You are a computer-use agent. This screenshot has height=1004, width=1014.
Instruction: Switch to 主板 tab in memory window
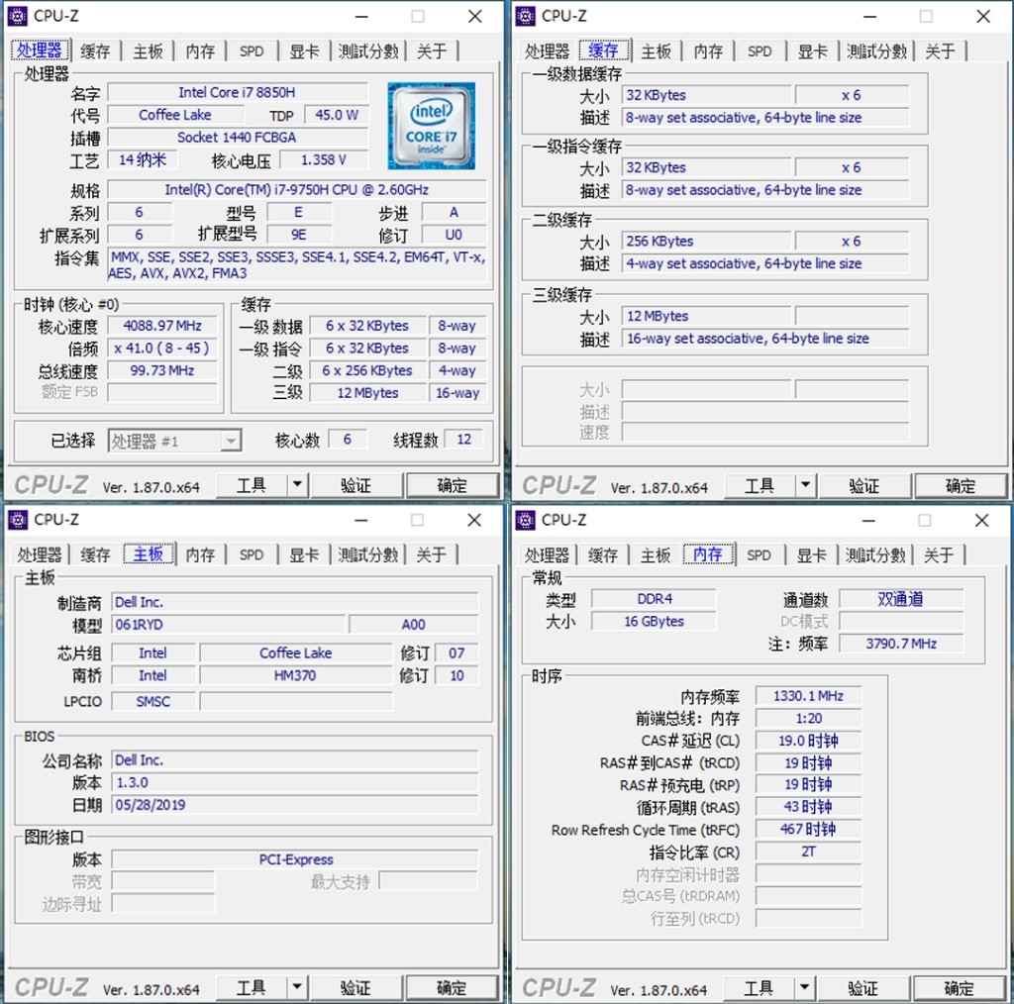(x=656, y=555)
